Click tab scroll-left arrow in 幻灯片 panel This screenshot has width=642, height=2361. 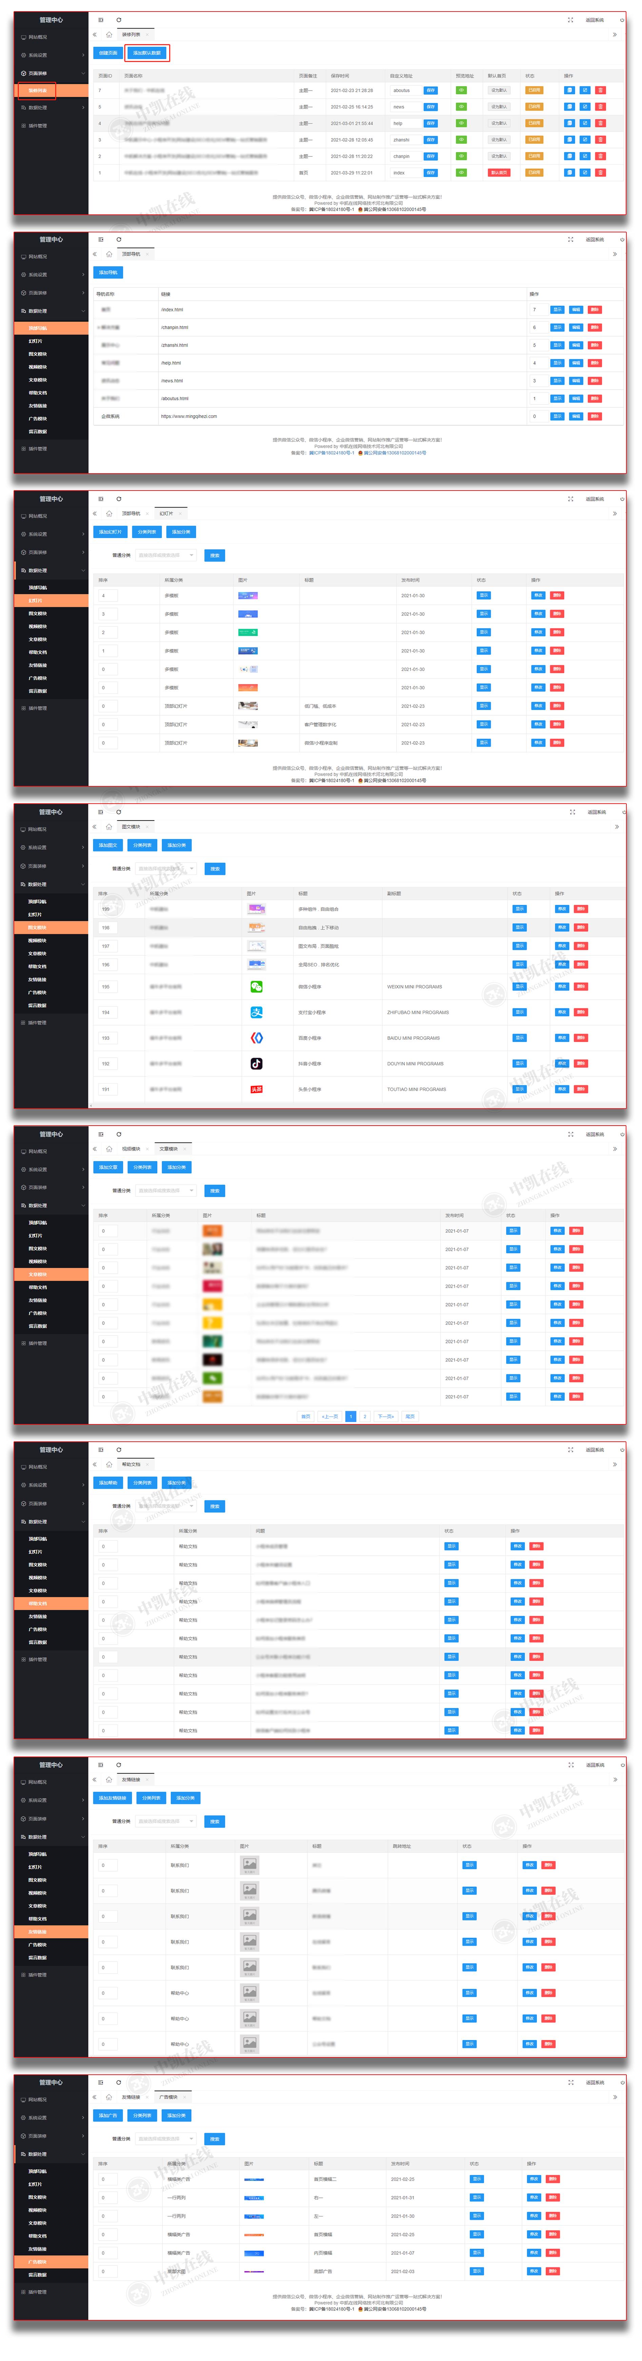(94, 513)
